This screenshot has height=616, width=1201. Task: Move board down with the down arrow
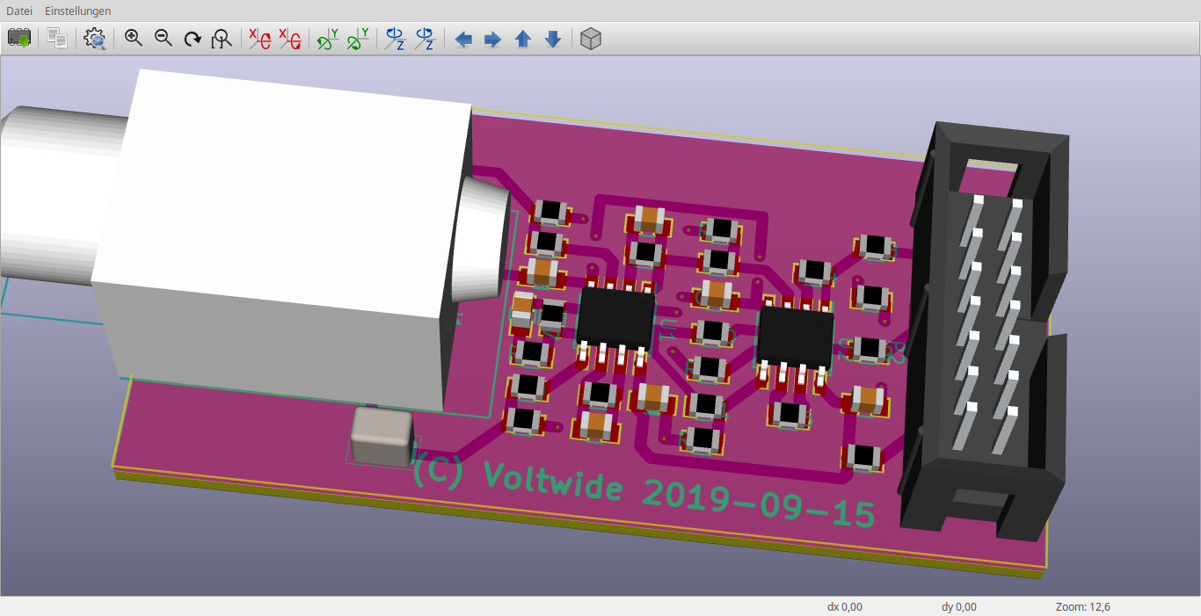click(x=553, y=40)
